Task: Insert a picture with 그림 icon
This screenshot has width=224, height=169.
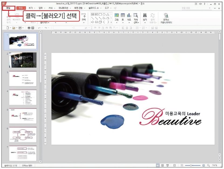Action: 117,15
